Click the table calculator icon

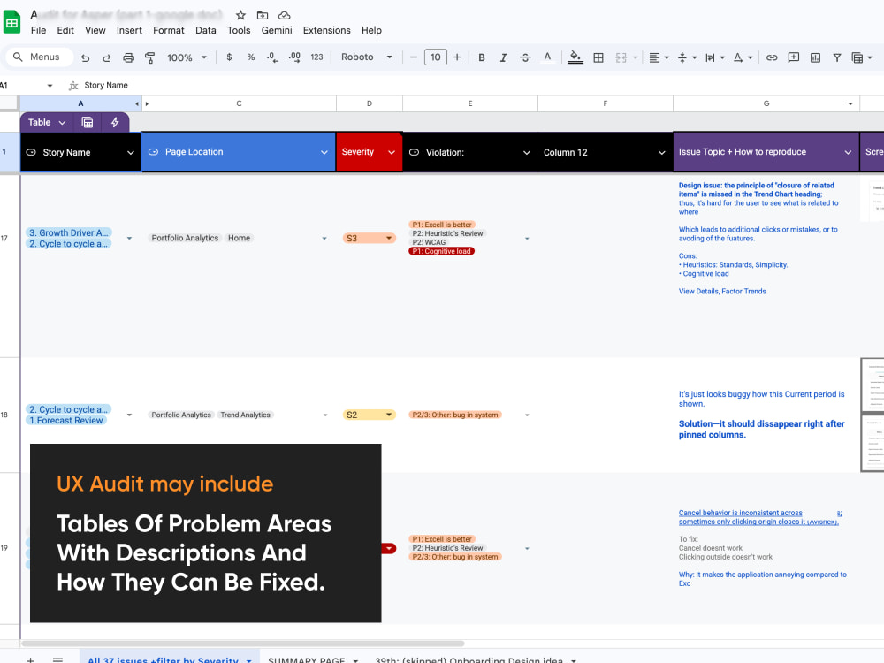(88, 122)
